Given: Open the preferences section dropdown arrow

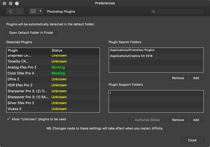Looking at the screenshot, I should click(x=40, y=11).
